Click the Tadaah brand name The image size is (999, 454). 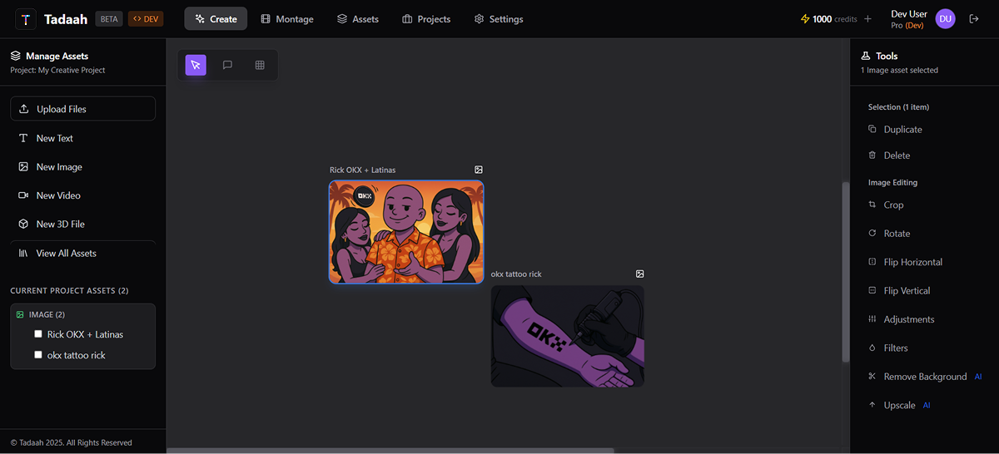point(67,19)
